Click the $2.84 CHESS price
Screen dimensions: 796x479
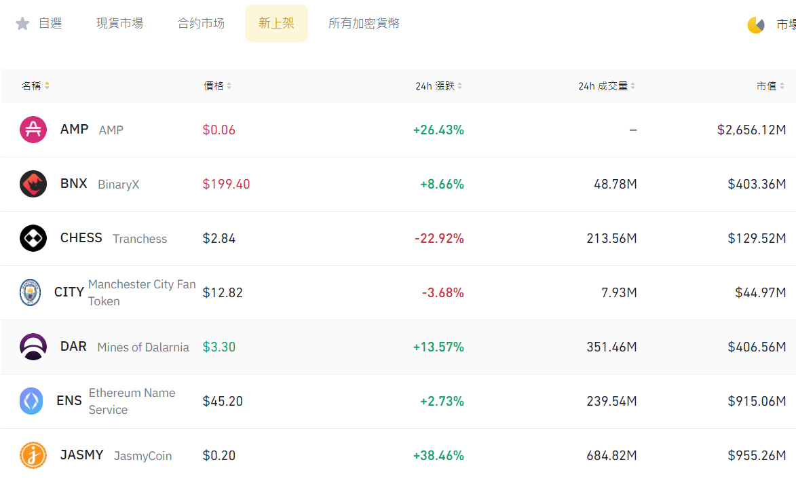pos(219,239)
